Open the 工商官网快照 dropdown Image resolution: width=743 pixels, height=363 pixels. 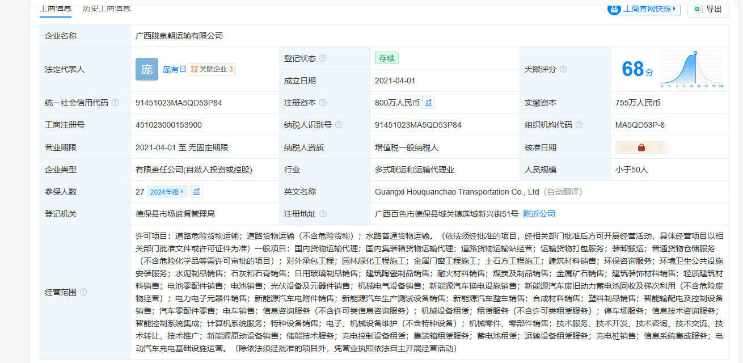coord(644,9)
